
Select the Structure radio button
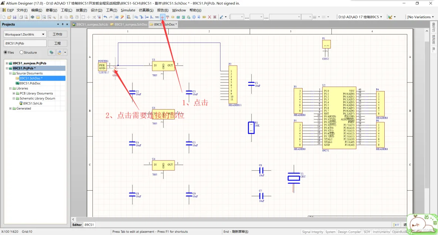(x=21, y=52)
